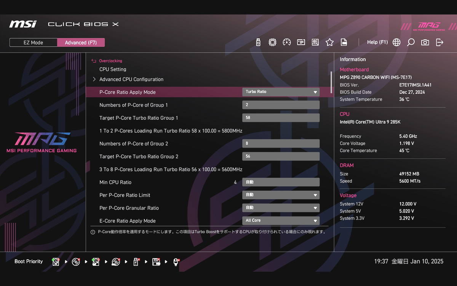Click the CPU frequency value 5.40 GHz
Viewport: 457px width, 286px height.
click(408, 136)
